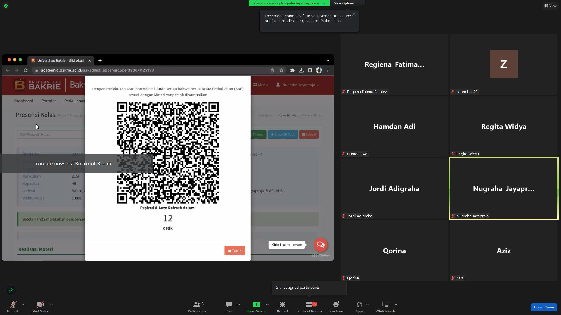This screenshot has width=561, height=315.
Task: Open the Breakout Rooms panel
Action: pos(309,307)
